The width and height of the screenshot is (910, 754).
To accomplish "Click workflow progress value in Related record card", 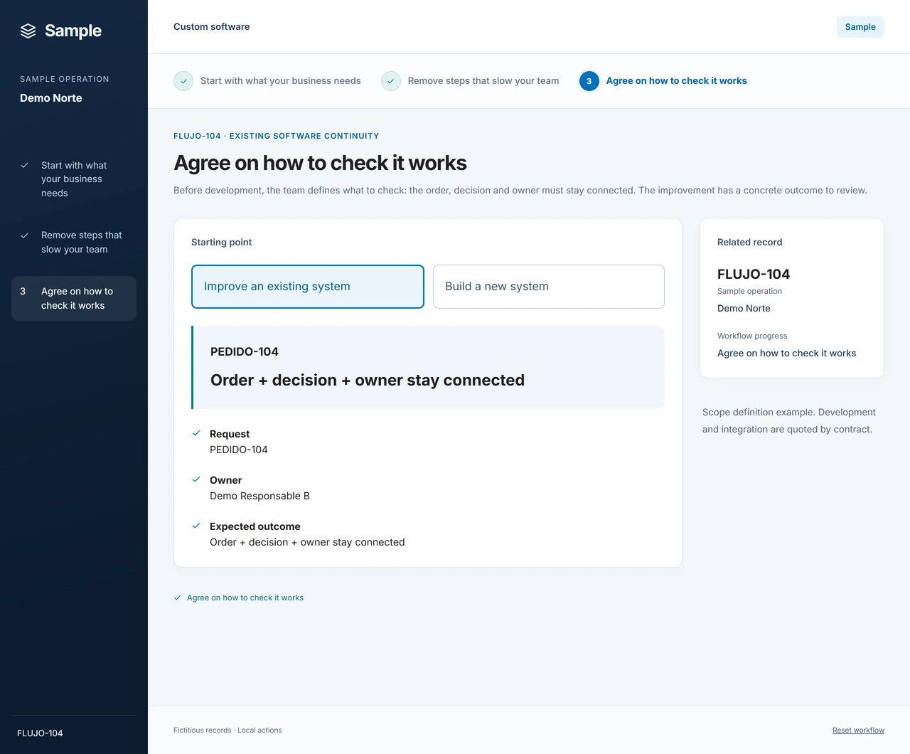I will click(786, 354).
